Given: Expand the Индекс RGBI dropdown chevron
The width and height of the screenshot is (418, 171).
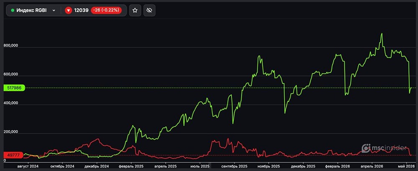Looking at the screenshot, I should point(54,10).
